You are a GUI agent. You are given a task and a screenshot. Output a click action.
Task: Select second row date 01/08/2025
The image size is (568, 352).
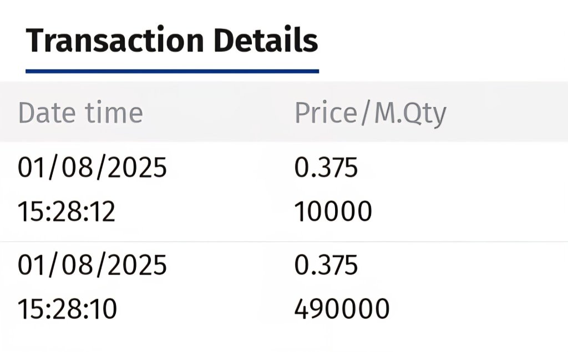tap(92, 265)
